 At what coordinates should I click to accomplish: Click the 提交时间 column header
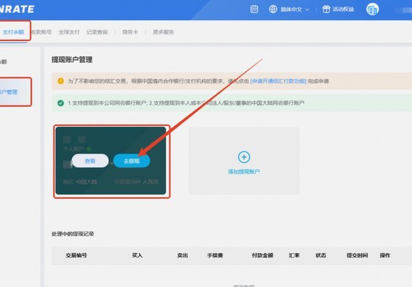pos(357,255)
